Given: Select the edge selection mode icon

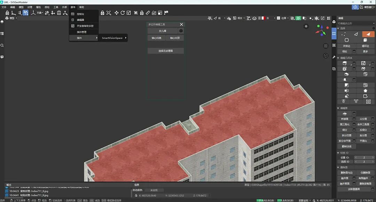Looking at the screenshot, I should (x=356, y=34).
